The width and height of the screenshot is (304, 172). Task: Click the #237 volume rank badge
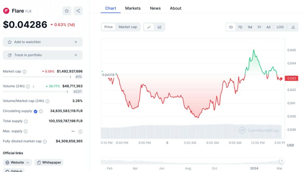(x=77, y=92)
